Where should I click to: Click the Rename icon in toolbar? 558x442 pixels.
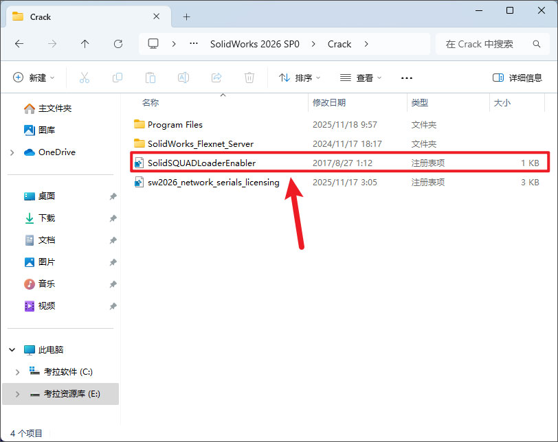point(183,78)
